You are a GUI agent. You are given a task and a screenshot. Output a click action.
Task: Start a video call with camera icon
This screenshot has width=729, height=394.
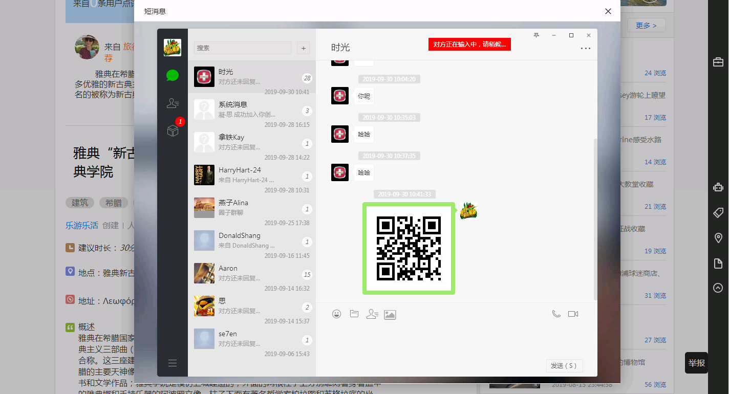573,314
